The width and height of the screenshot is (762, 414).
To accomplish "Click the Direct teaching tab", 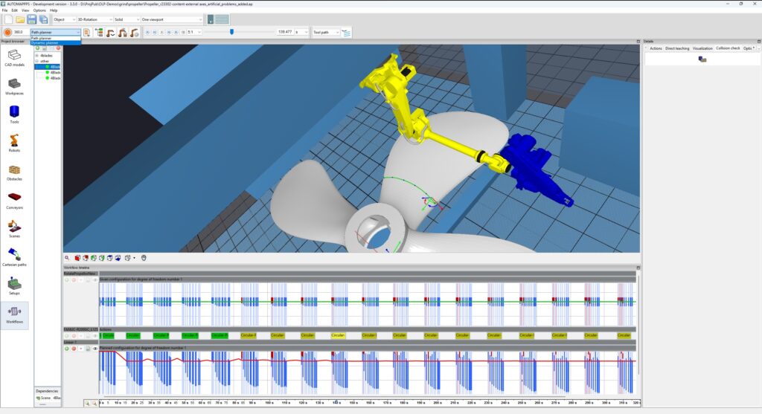I will coord(677,48).
